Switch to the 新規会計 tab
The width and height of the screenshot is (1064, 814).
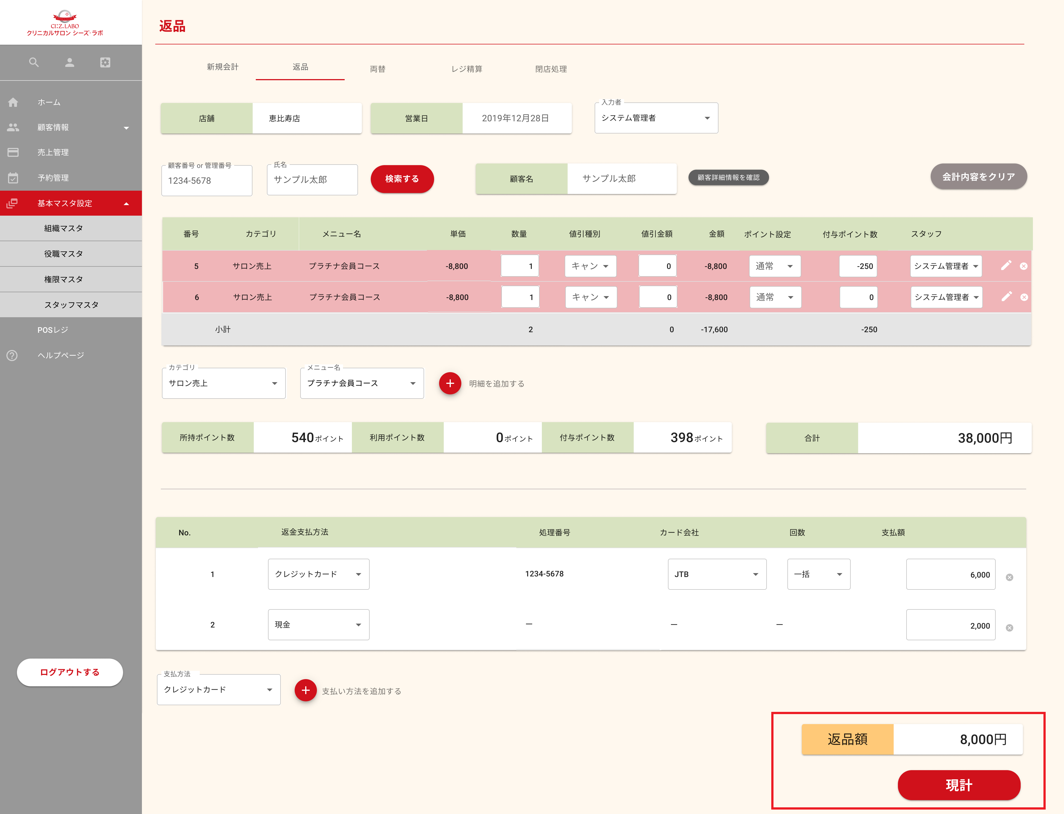tap(222, 67)
